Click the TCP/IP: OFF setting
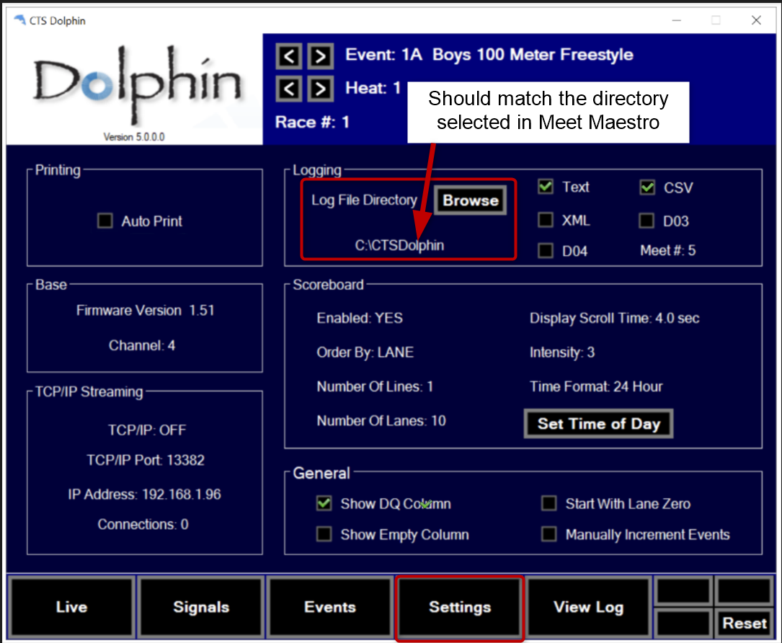 (x=147, y=430)
